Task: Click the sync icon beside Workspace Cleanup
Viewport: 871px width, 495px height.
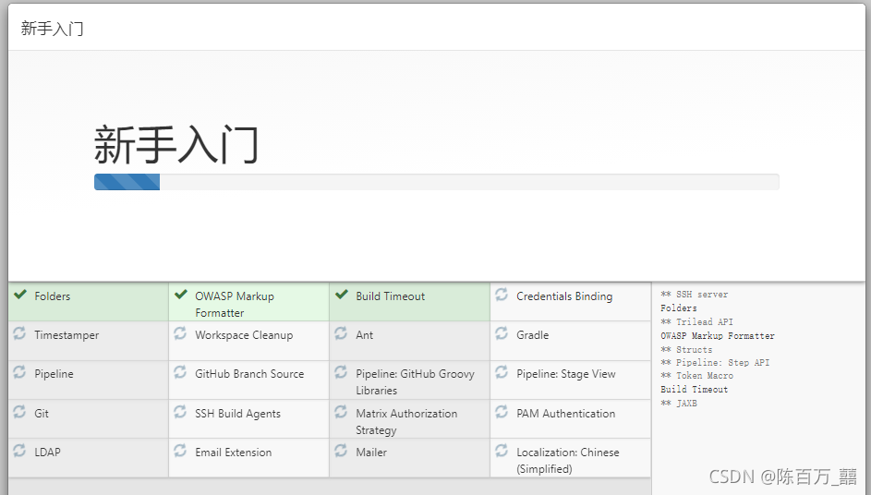Action: pos(180,333)
